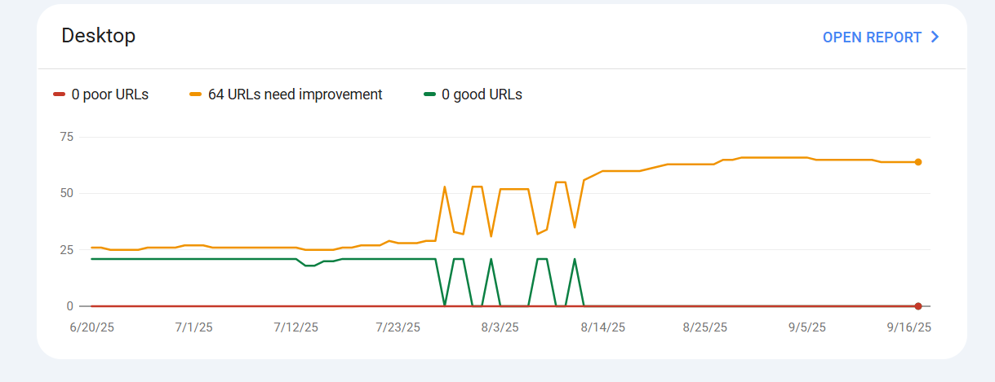This screenshot has width=995, height=382.
Task: Click the 25 y-axis value label
Action: pos(66,249)
